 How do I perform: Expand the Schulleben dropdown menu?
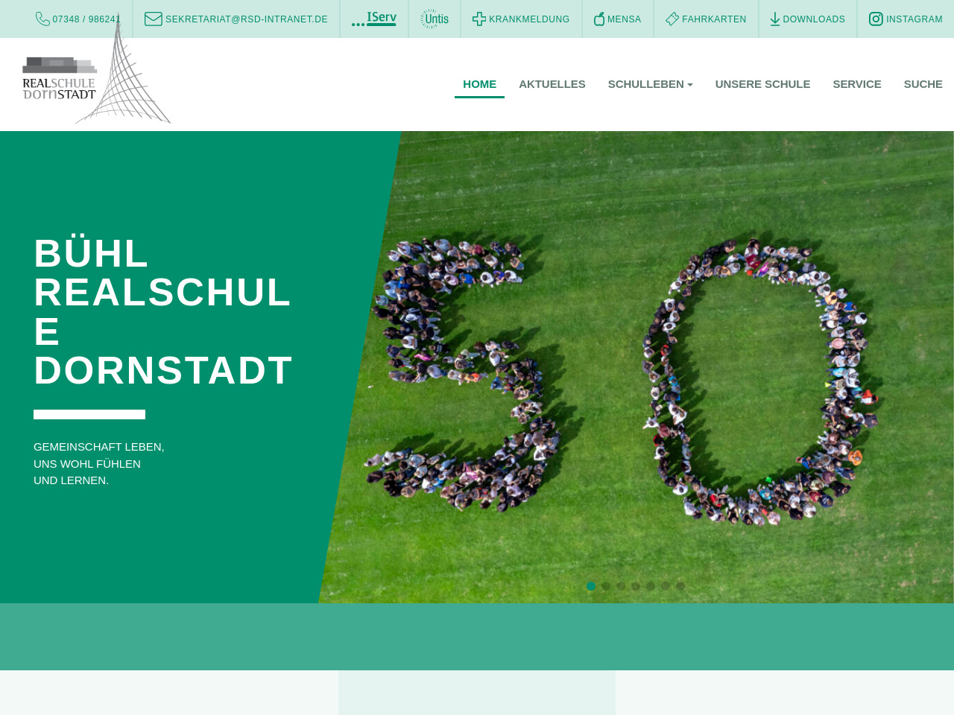coord(650,84)
